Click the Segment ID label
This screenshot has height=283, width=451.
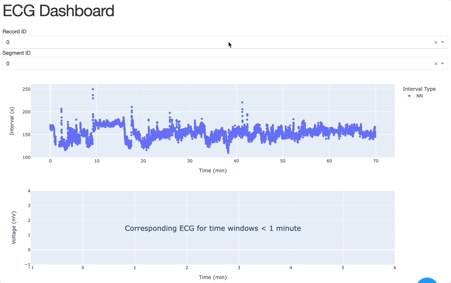pos(17,53)
